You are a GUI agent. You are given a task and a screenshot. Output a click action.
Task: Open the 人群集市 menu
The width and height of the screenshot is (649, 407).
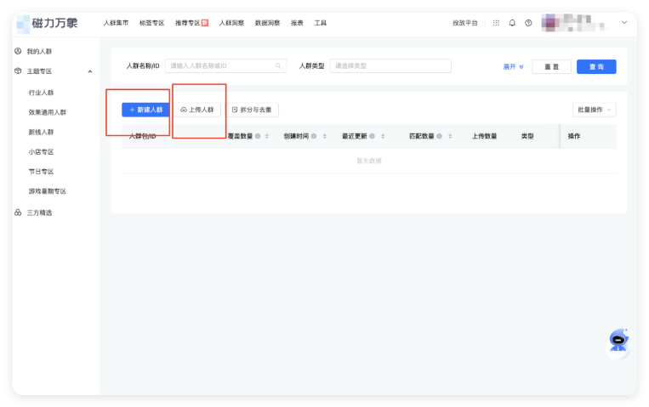116,23
